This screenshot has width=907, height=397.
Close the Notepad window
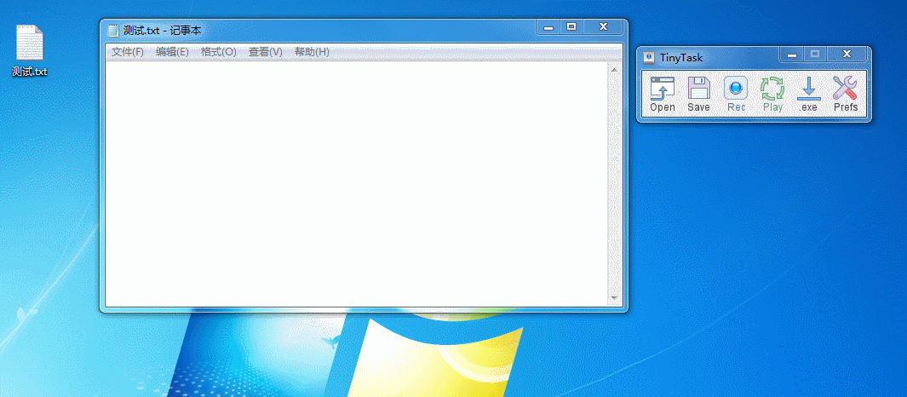point(603,26)
